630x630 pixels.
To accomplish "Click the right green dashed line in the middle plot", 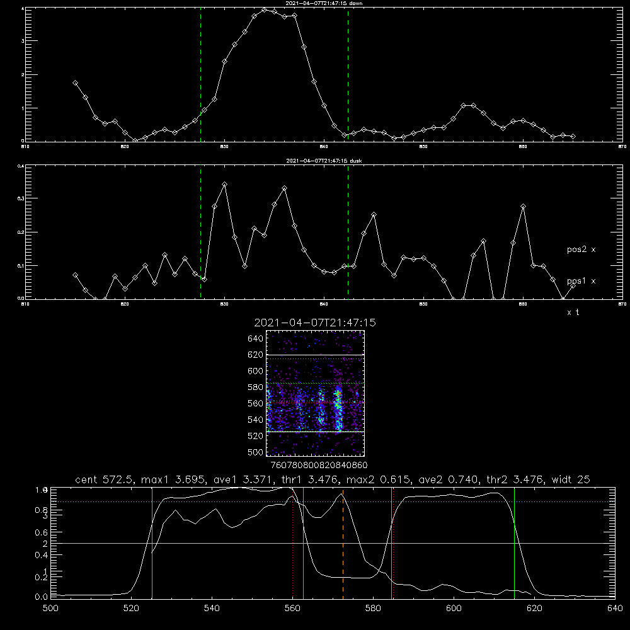I will point(348,233).
